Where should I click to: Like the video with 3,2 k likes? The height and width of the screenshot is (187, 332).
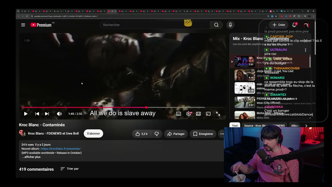tap(142, 134)
